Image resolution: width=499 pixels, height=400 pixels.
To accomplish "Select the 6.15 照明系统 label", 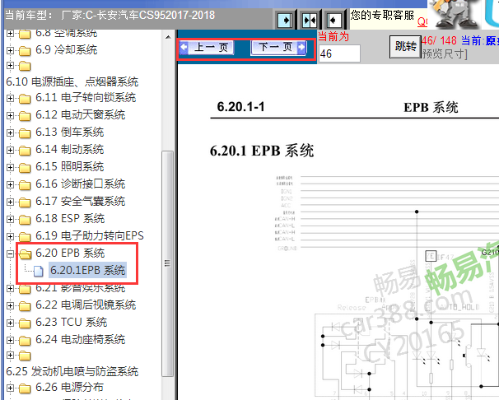I will coord(70,166).
